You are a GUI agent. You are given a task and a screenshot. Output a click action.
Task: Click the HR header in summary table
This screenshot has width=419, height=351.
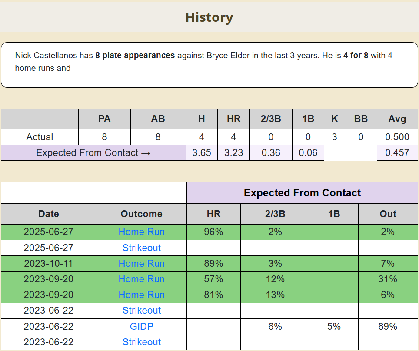click(x=233, y=119)
